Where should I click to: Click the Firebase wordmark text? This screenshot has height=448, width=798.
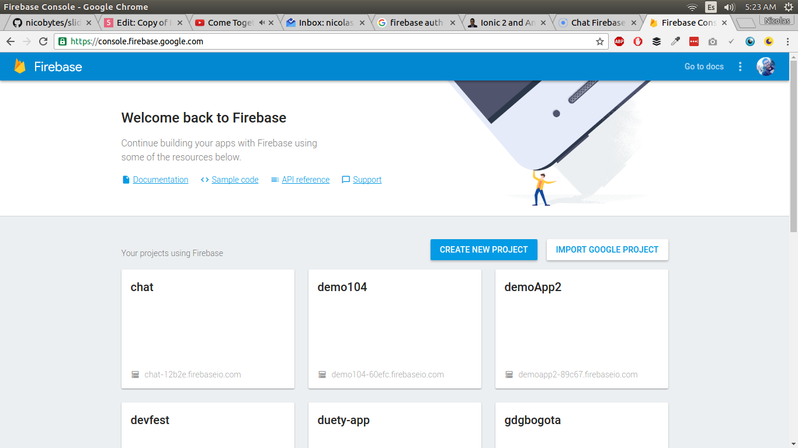pyautogui.click(x=58, y=66)
